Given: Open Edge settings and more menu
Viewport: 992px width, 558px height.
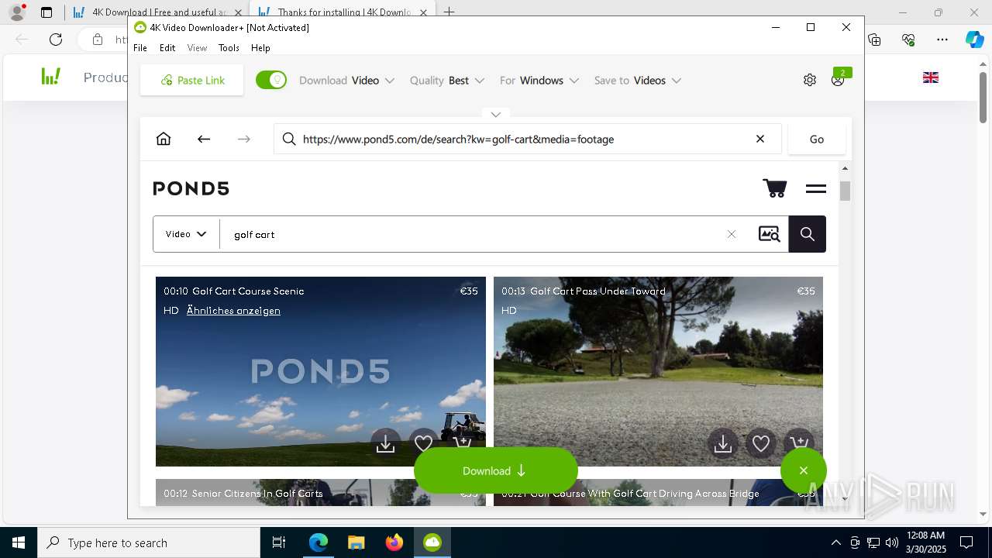Looking at the screenshot, I should 942,40.
